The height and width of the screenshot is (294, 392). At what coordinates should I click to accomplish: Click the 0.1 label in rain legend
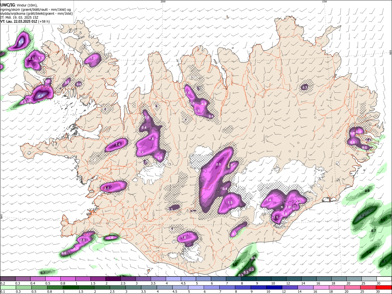[x=2, y=292]
